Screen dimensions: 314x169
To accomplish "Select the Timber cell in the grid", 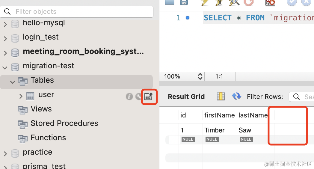I will (x=215, y=130).
